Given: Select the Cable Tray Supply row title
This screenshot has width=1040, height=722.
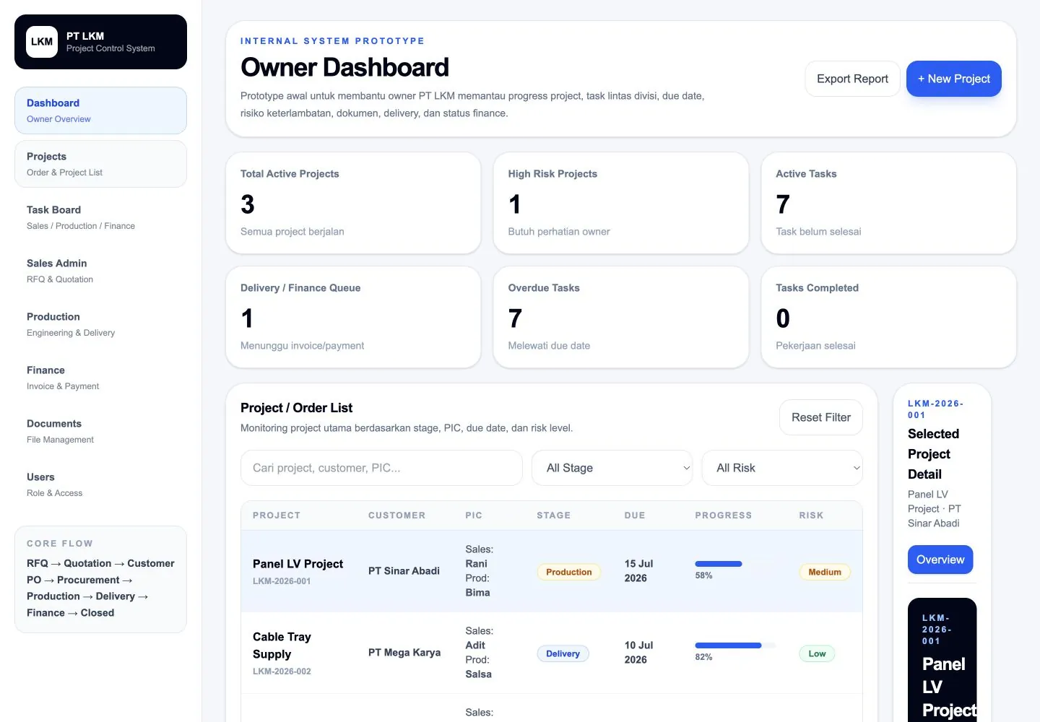Looking at the screenshot, I should (x=282, y=645).
